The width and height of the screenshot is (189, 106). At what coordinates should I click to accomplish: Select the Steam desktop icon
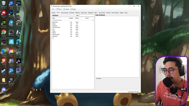point(4,71)
